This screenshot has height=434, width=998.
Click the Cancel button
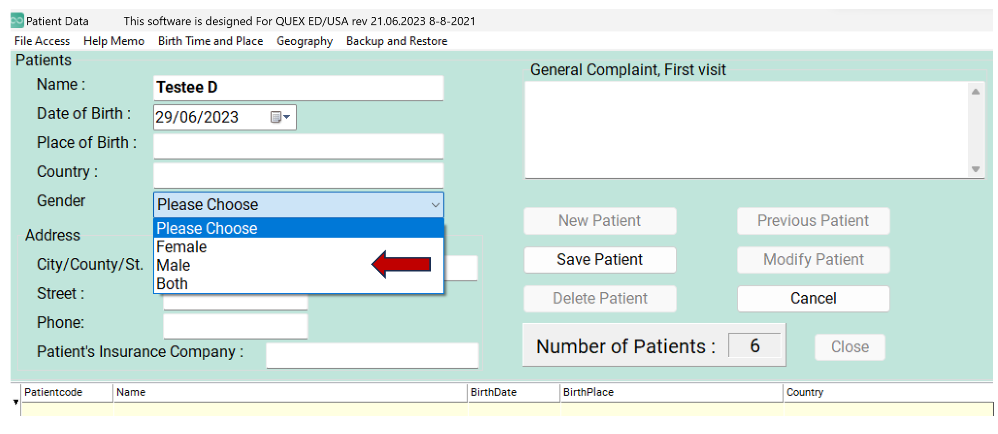[814, 299]
